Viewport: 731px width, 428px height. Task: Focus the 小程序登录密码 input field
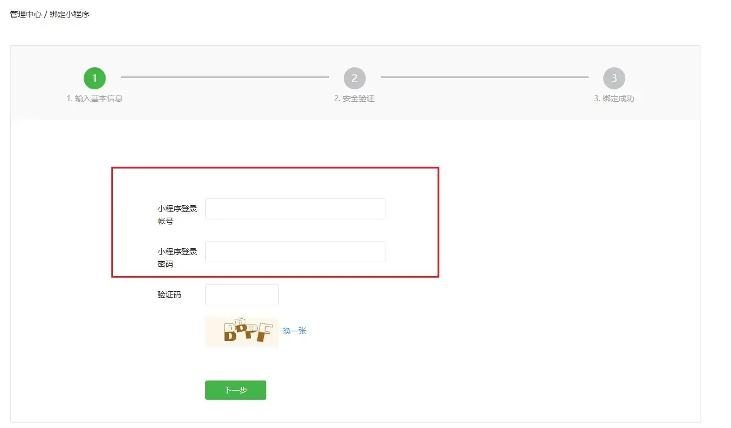(295, 252)
